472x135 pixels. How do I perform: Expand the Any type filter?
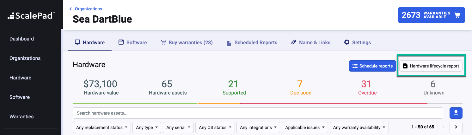coord(147,127)
